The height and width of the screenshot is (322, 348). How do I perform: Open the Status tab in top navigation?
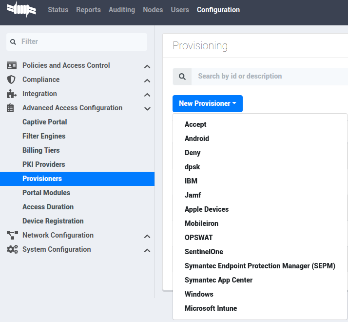click(x=58, y=10)
